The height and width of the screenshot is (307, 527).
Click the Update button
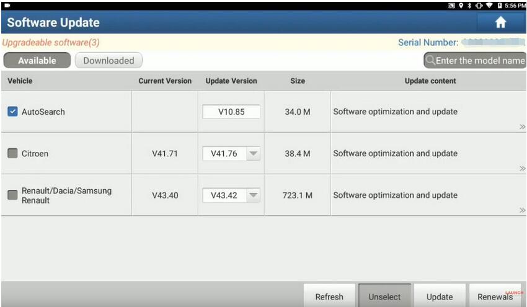pos(440,296)
